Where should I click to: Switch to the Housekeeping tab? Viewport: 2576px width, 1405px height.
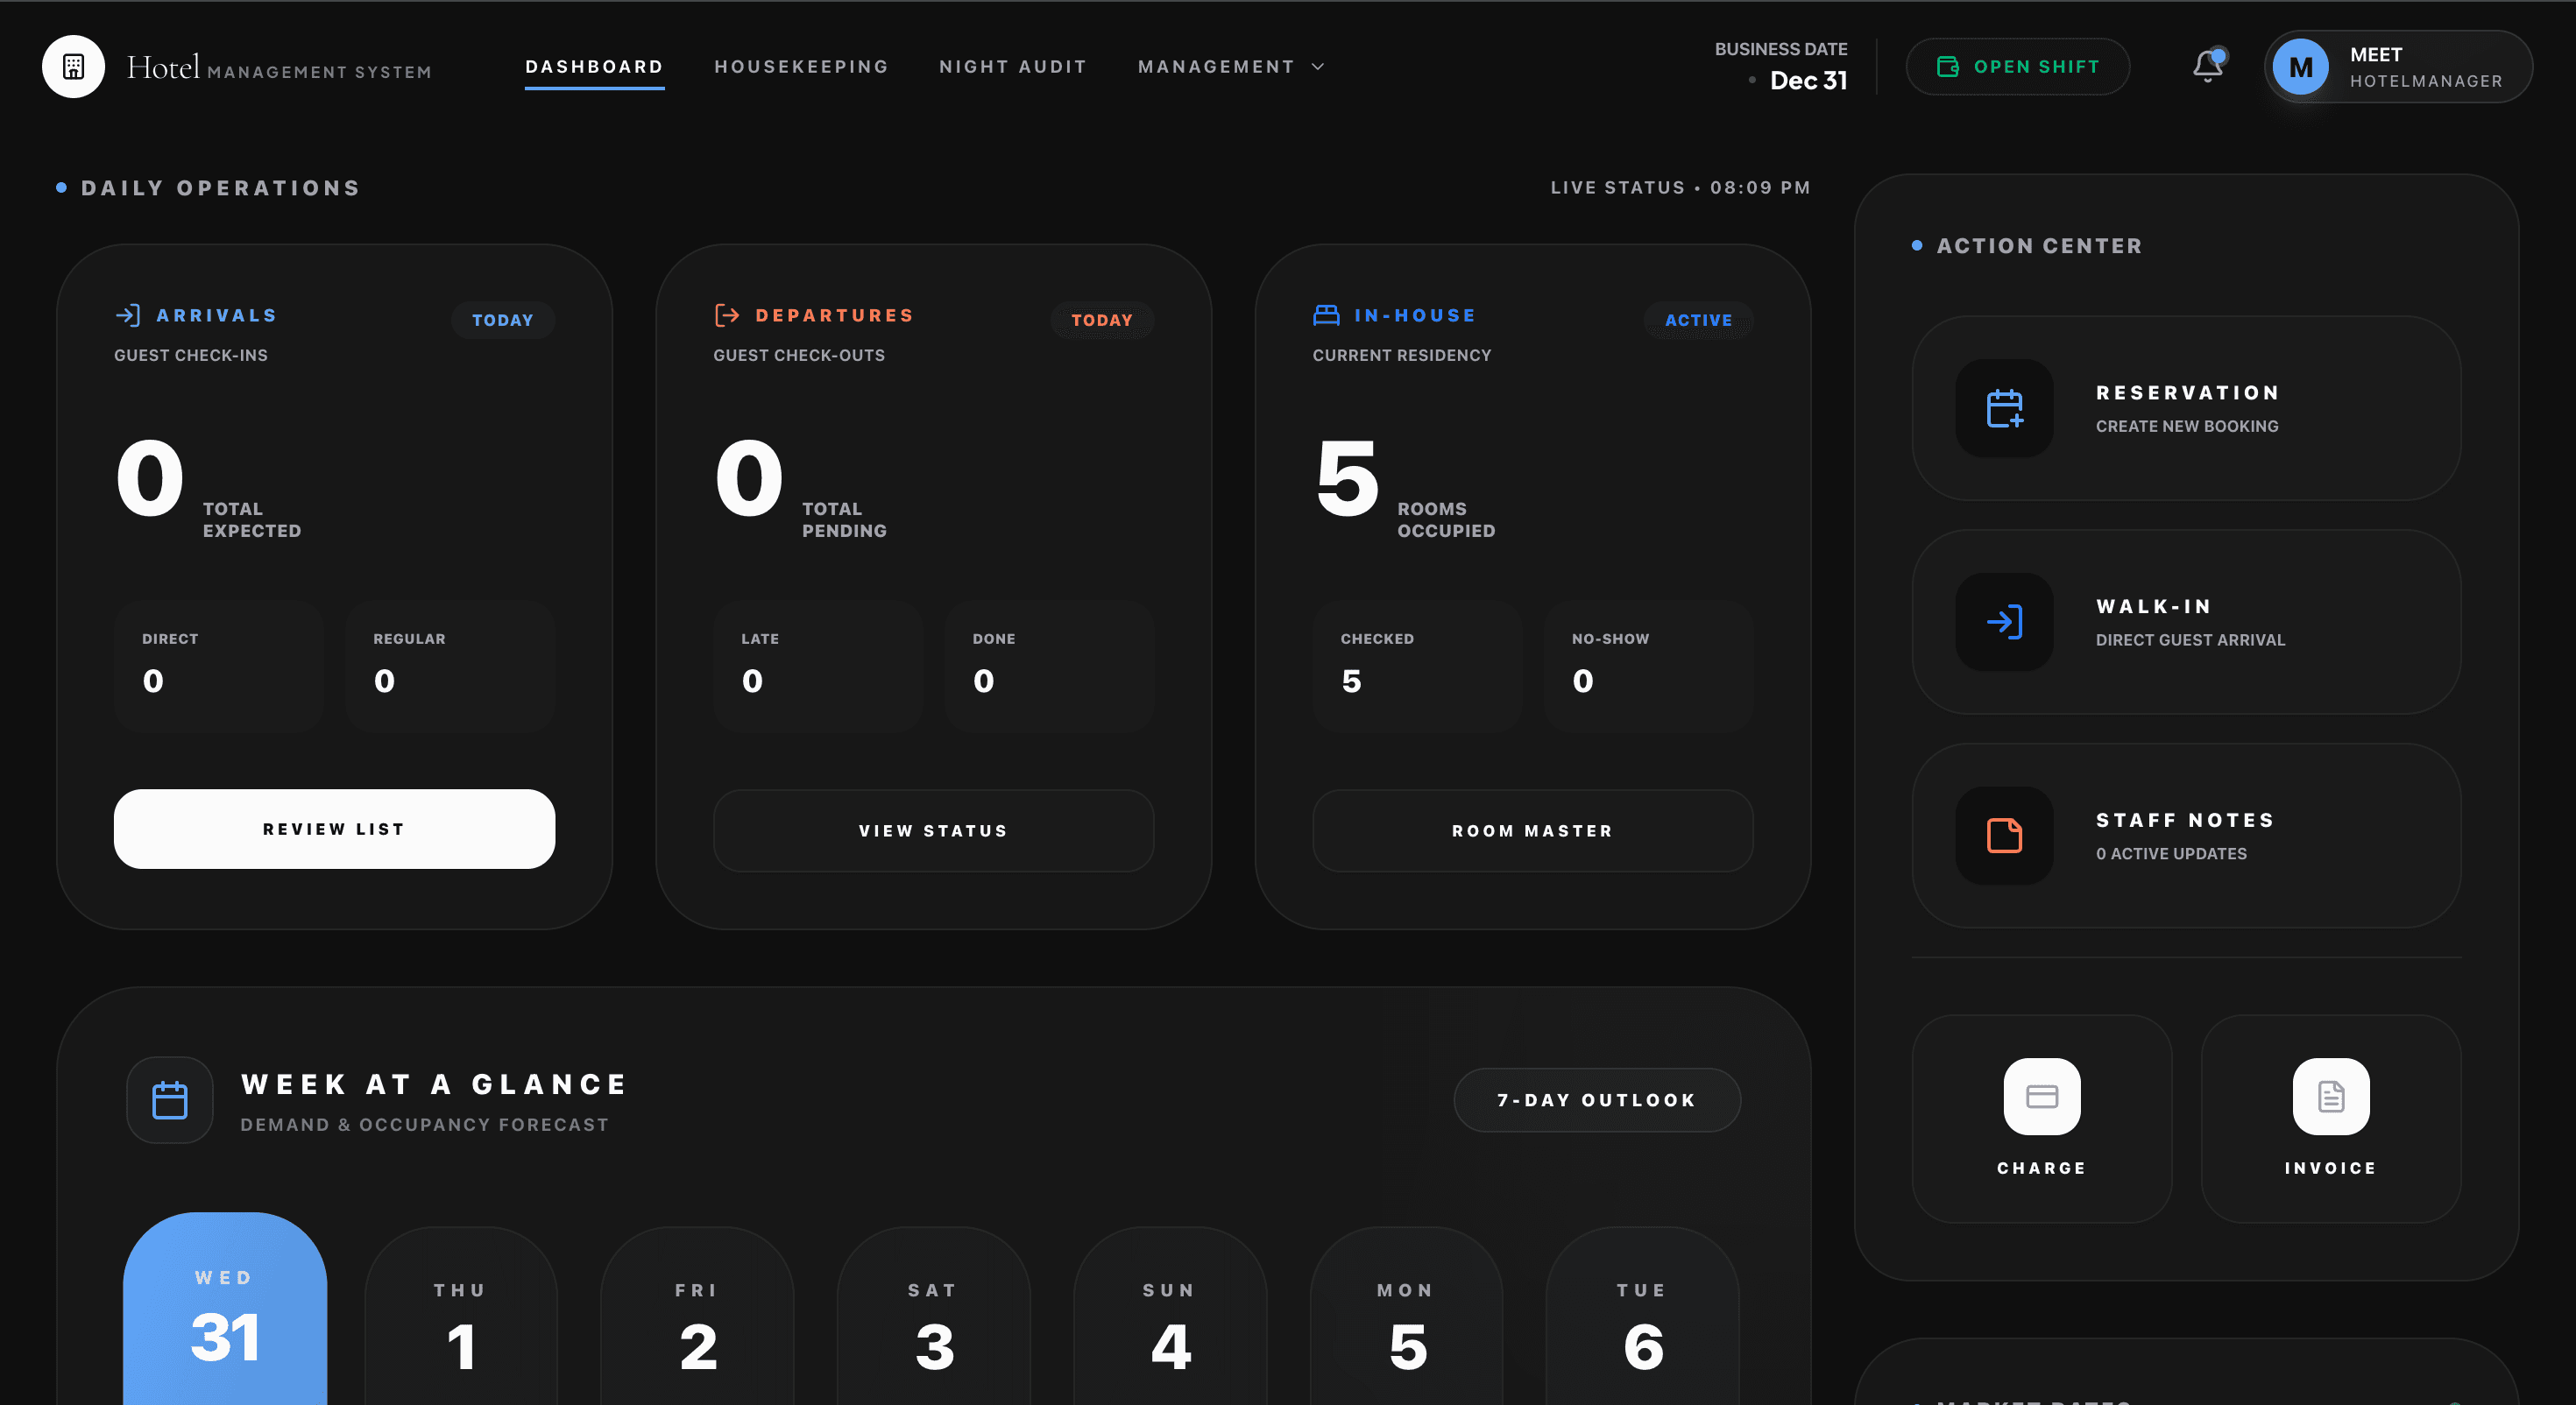click(x=801, y=66)
